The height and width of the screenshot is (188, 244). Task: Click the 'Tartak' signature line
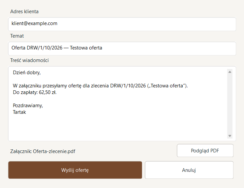click(19, 112)
